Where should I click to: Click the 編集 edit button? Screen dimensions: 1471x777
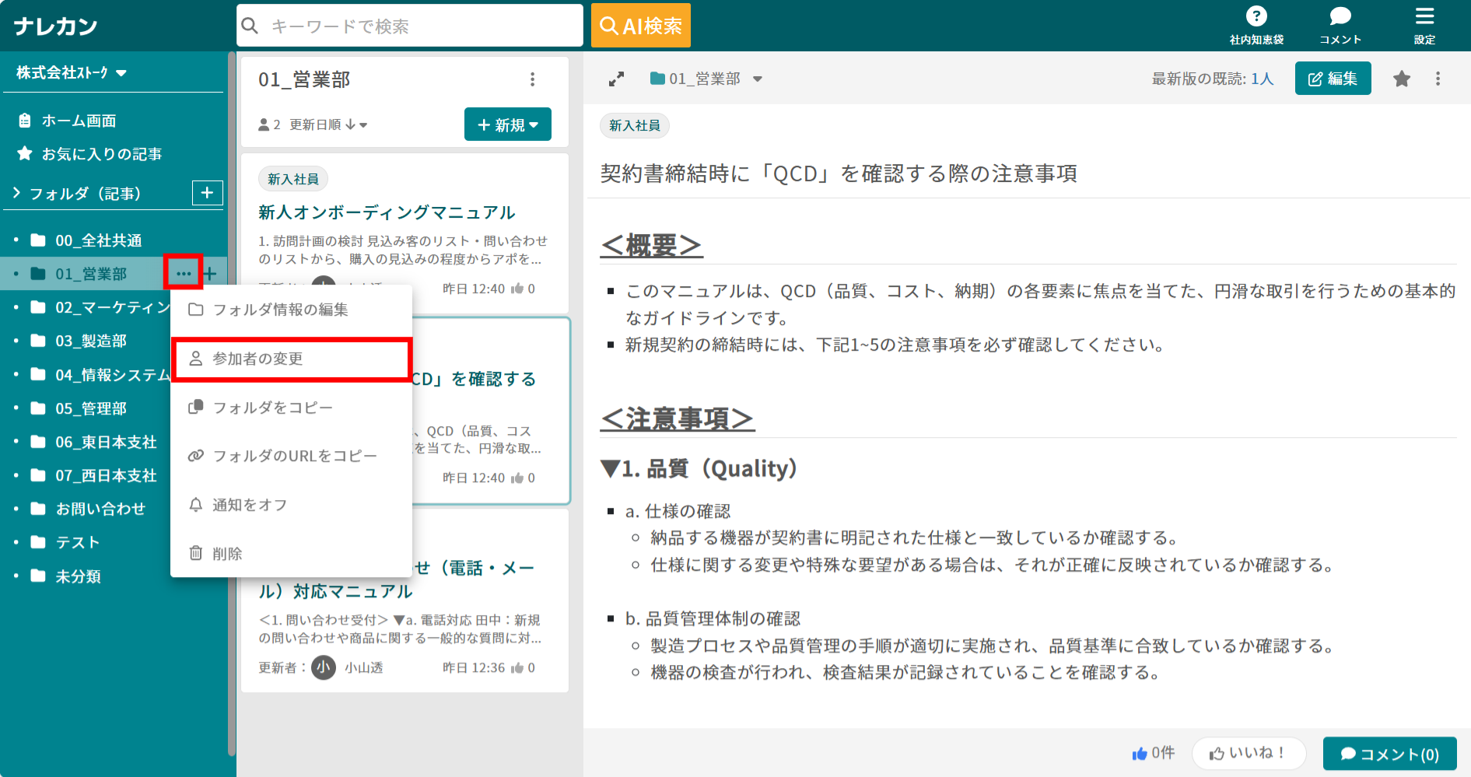click(x=1333, y=78)
